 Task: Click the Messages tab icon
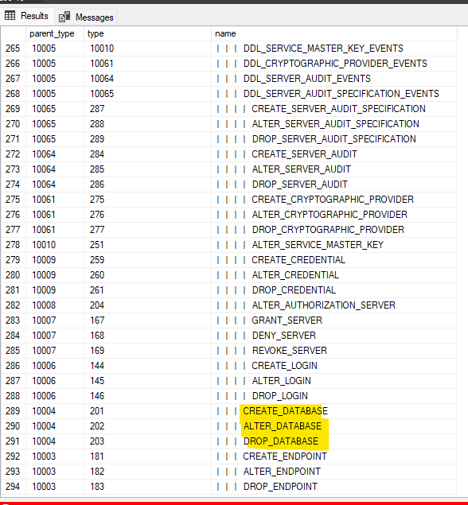64,17
